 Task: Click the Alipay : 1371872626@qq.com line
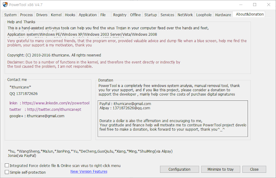125,108
